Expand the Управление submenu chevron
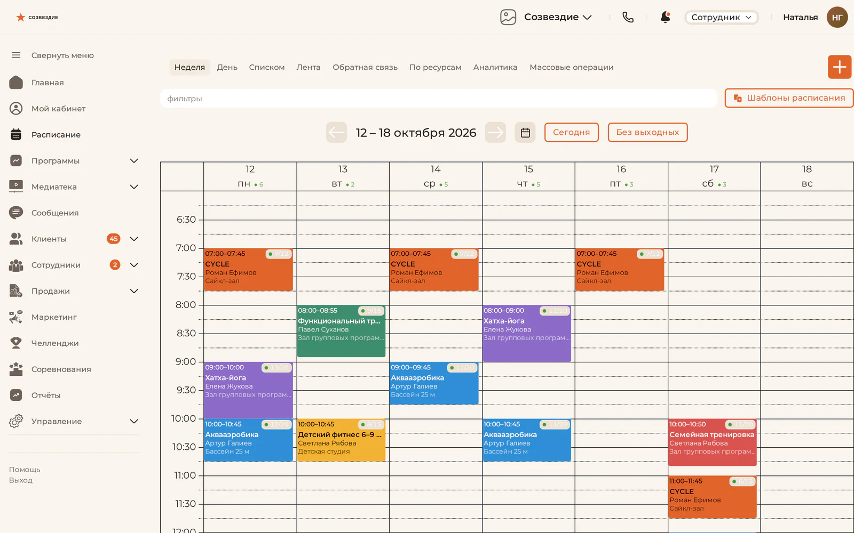Screen dimensions: 854x533 [134, 421]
